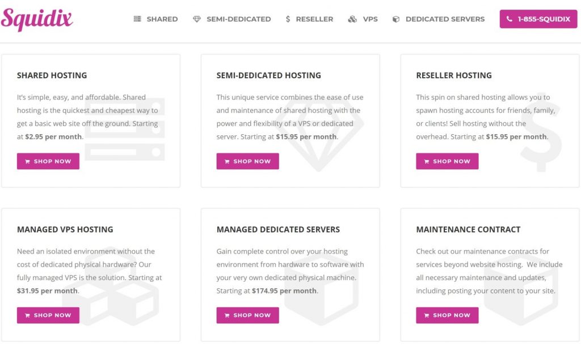Image resolution: width=581 pixels, height=347 pixels.
Task: Click the Squidix logo
Action: (37, 19)
